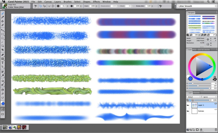Open the Navigator zoom 50% dropdown
Image resolution: width=218 pixels, height=133 pixels.
click(x=199, y=35)
